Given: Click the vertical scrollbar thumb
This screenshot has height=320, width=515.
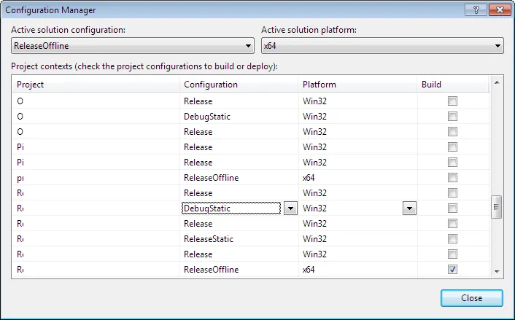Looking at the screenshot, I should click(497, 207).
